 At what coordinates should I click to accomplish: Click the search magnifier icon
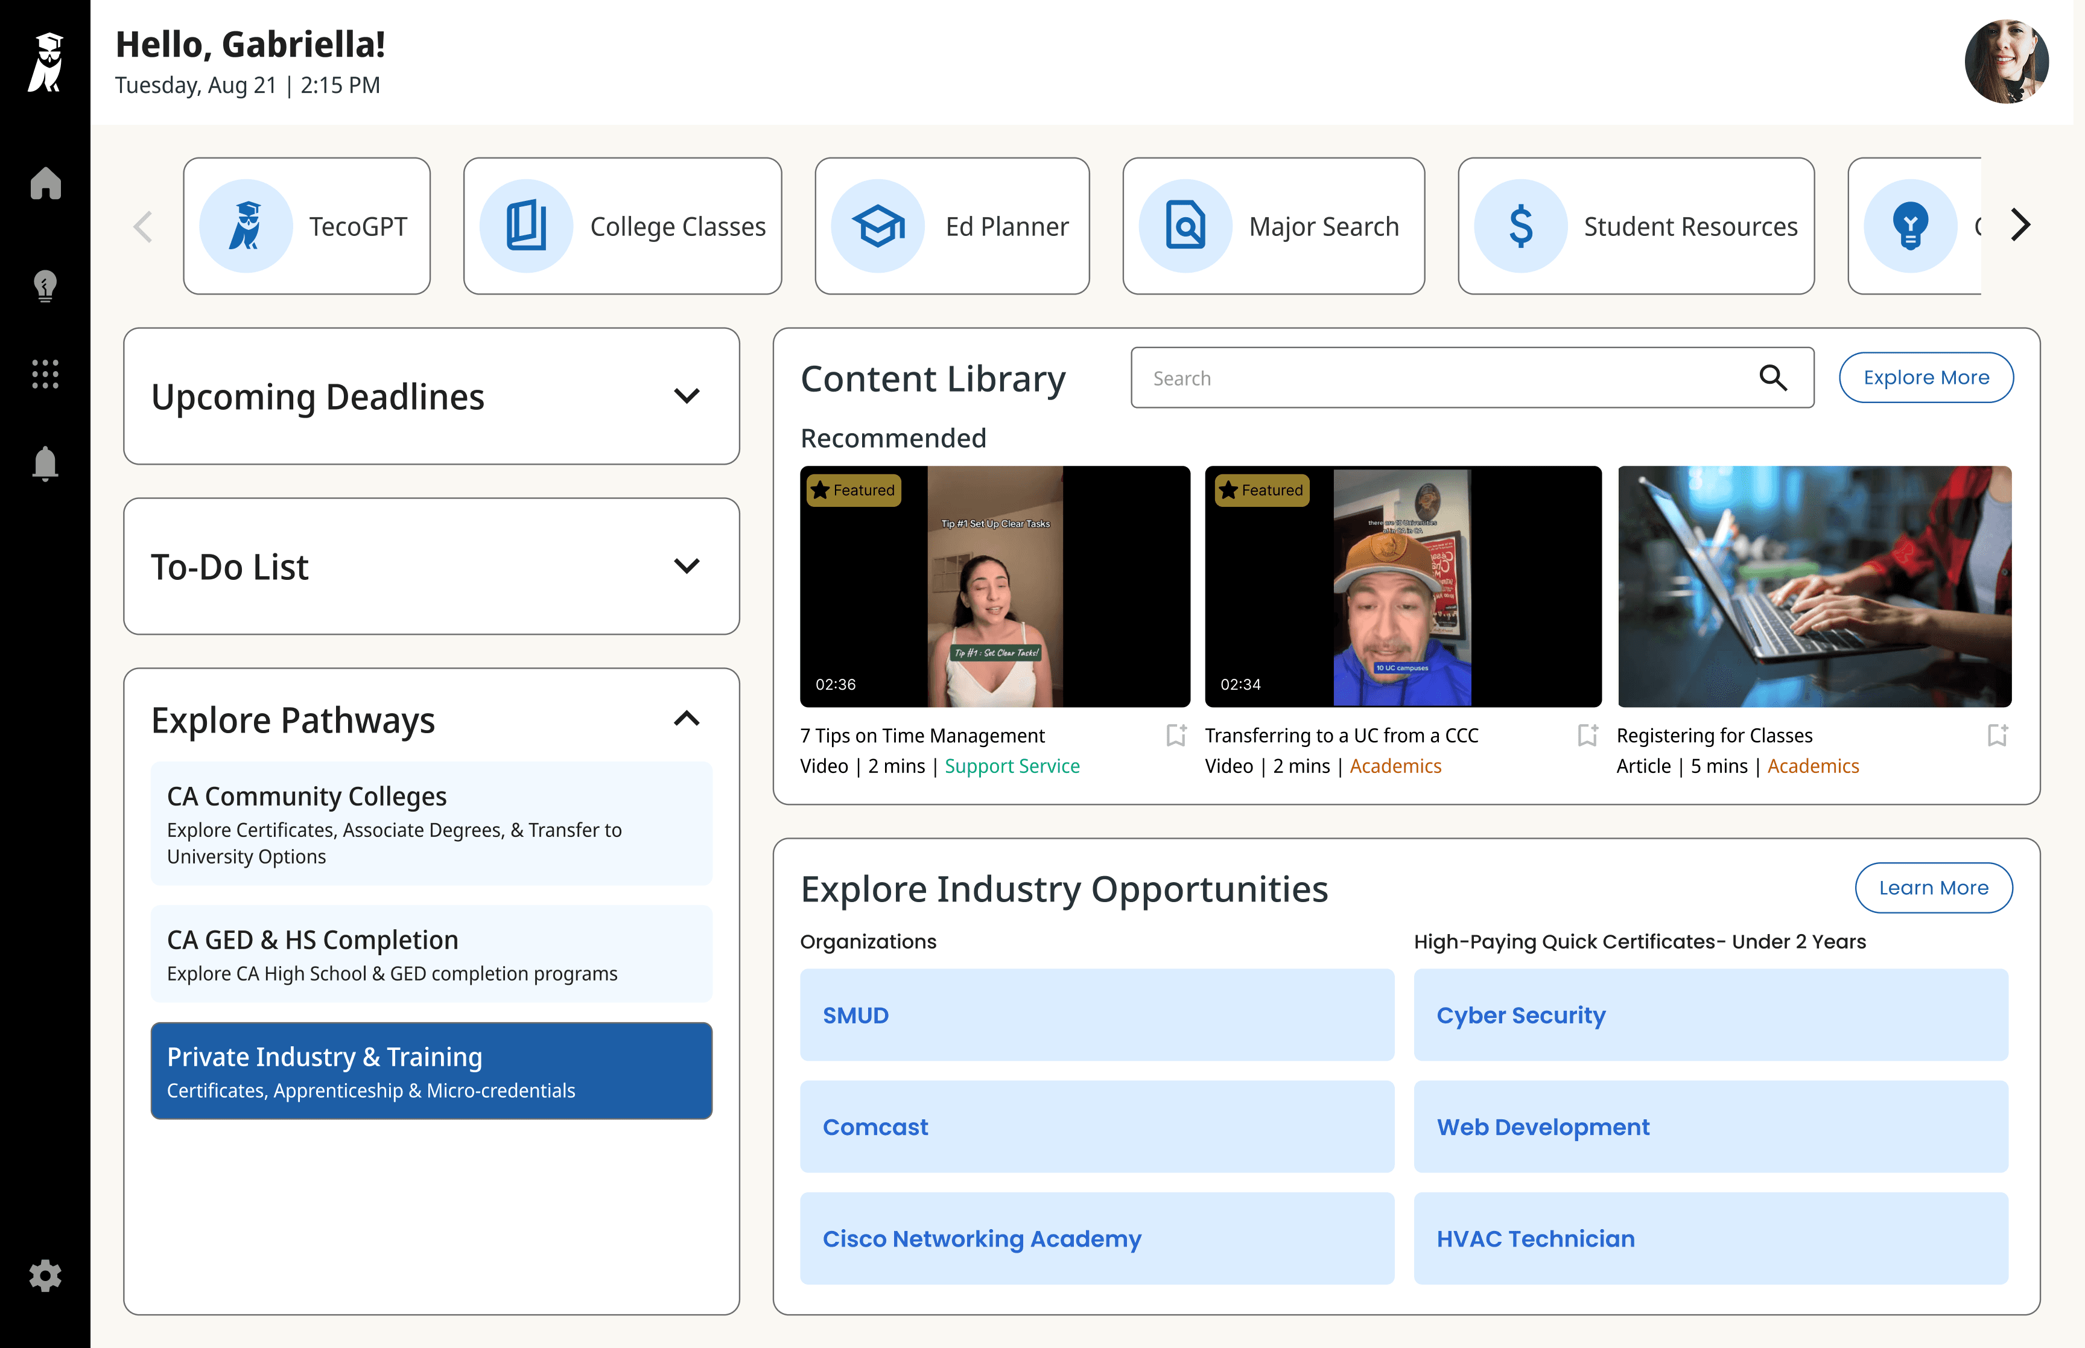(x=1772, y=377)
